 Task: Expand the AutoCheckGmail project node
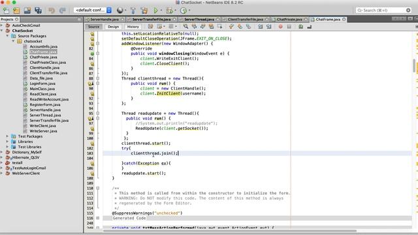coord(2,25)
